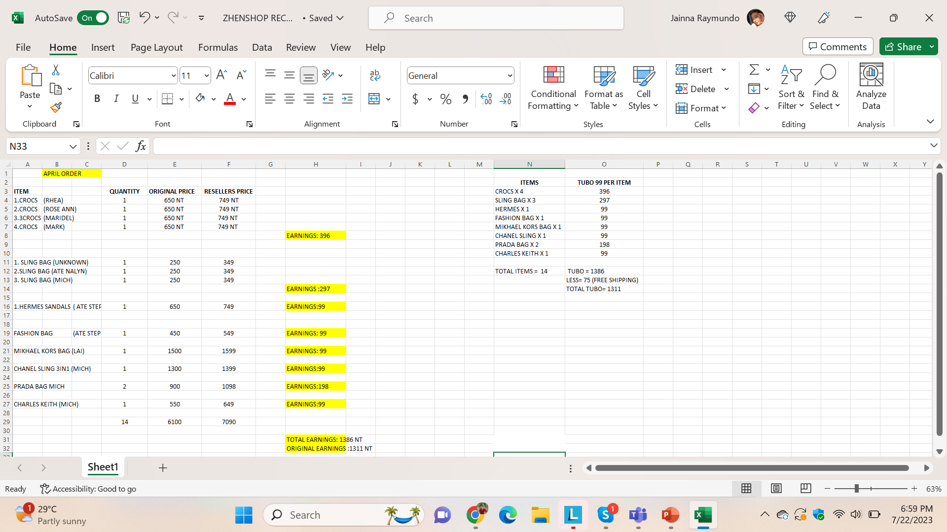Click the Insert Function fx icon

pos(141,146)
